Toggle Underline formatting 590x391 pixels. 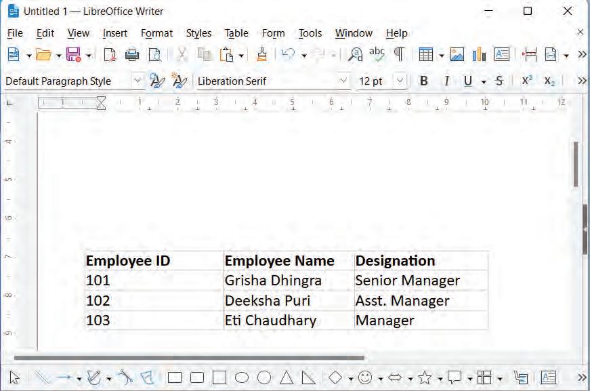pos(467,81)
